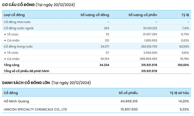
Task: Select the 'Tỷ lệ' column header
Action: point(185,15)
